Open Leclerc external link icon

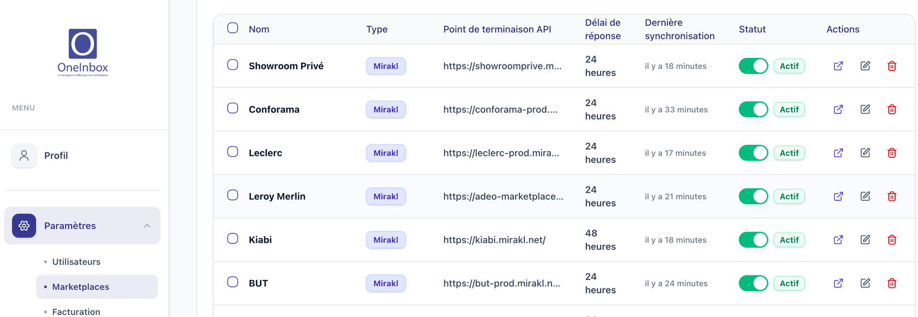click(838, 153)
